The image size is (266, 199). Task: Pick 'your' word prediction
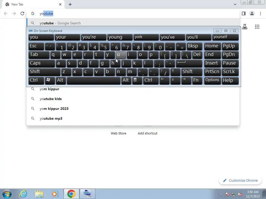click(x=67, y=37)
